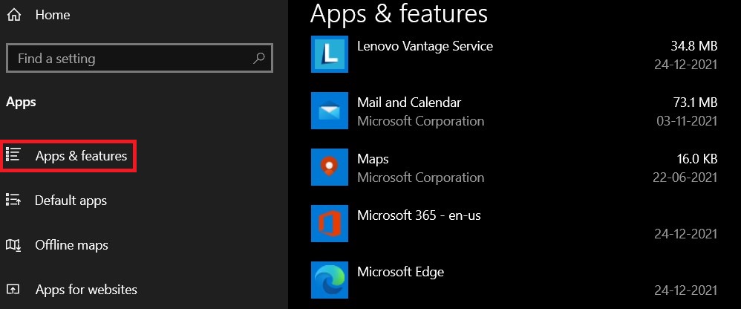Select the Microsoft 365 - en-us entry

point(419,215)
